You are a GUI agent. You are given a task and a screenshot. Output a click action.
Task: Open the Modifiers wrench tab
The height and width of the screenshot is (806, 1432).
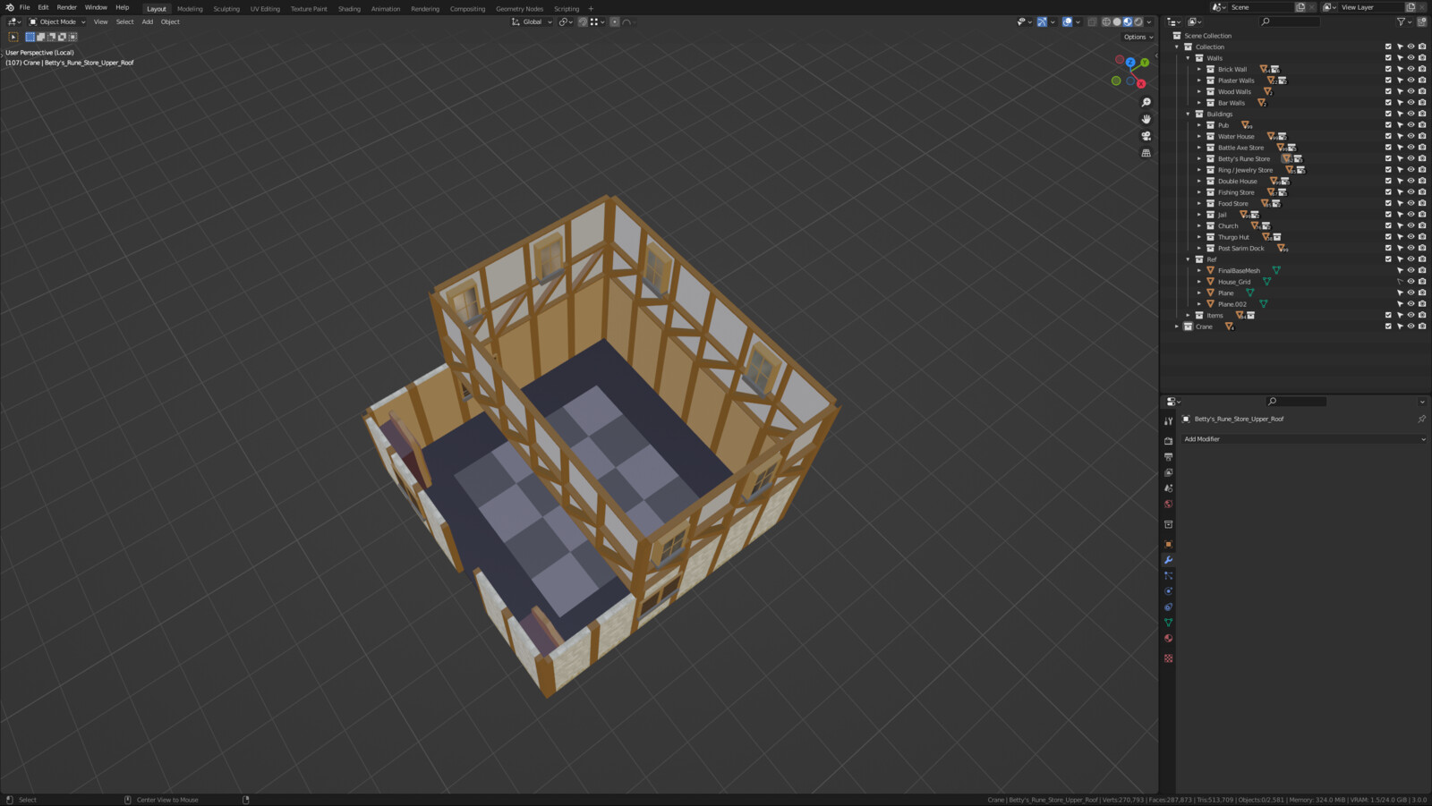(x=1168, y=560)
